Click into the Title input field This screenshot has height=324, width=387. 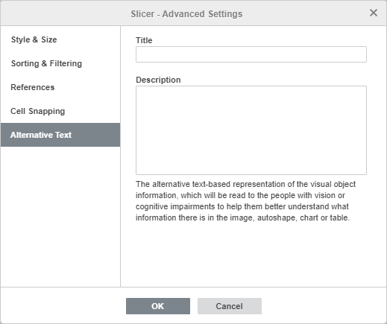tap(251, 54)
